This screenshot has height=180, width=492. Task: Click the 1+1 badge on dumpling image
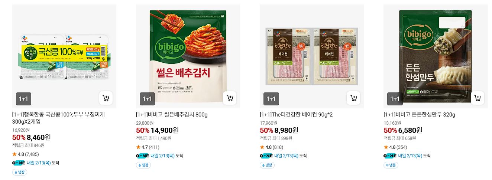(395, 99)
